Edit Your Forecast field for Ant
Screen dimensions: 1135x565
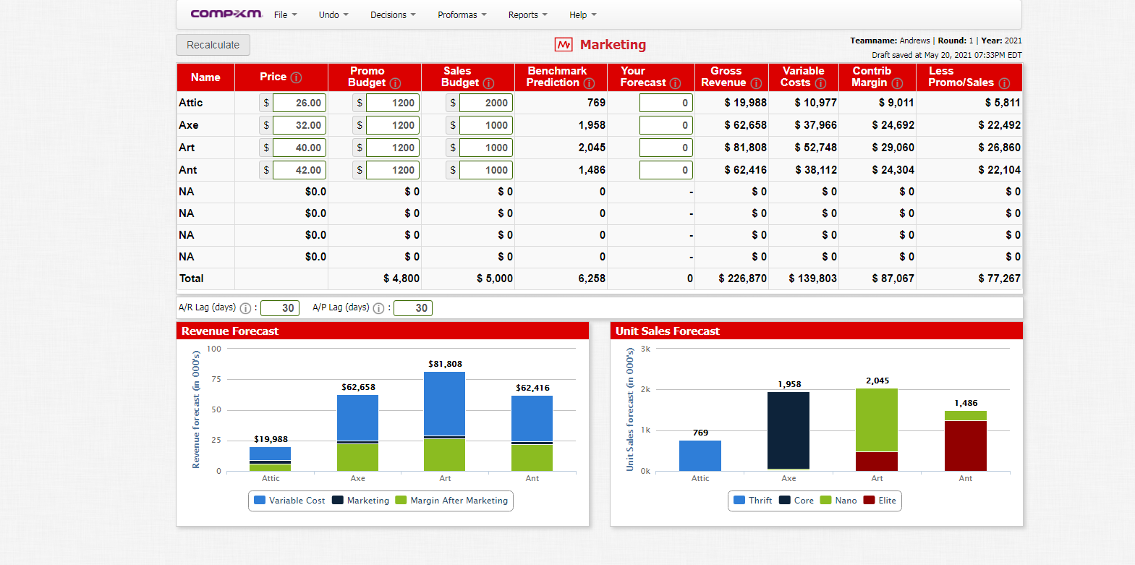(x=666, y=170)
